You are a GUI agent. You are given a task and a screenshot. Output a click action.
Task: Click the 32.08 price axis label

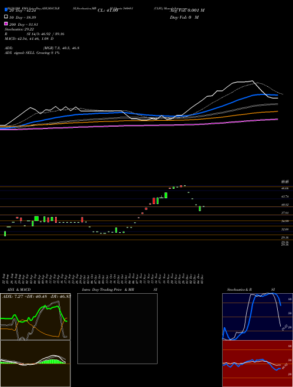285,229
